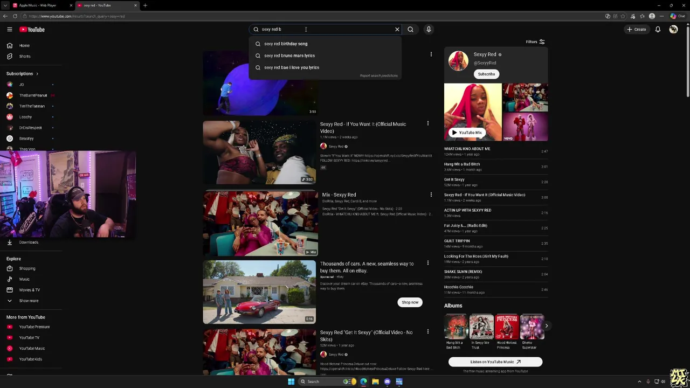Viewport: 690px width, 388px height.
Task: Open the DrDisRespect subscription
Action: [30, 128]
